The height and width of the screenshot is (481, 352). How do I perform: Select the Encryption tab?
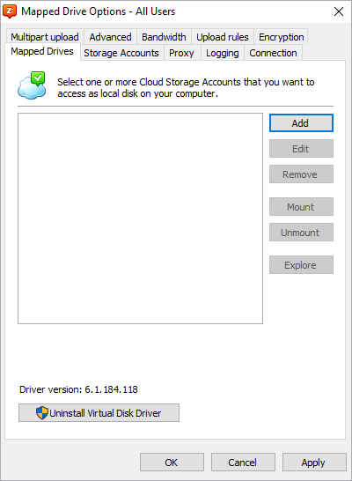tap(281, 37)
